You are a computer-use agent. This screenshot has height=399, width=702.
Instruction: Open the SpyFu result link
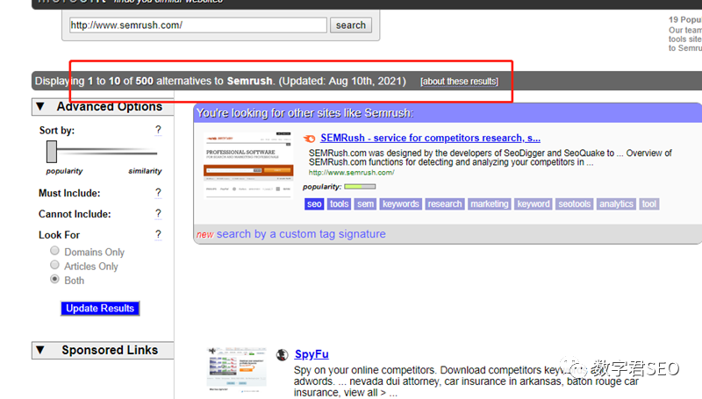(312, 354)
